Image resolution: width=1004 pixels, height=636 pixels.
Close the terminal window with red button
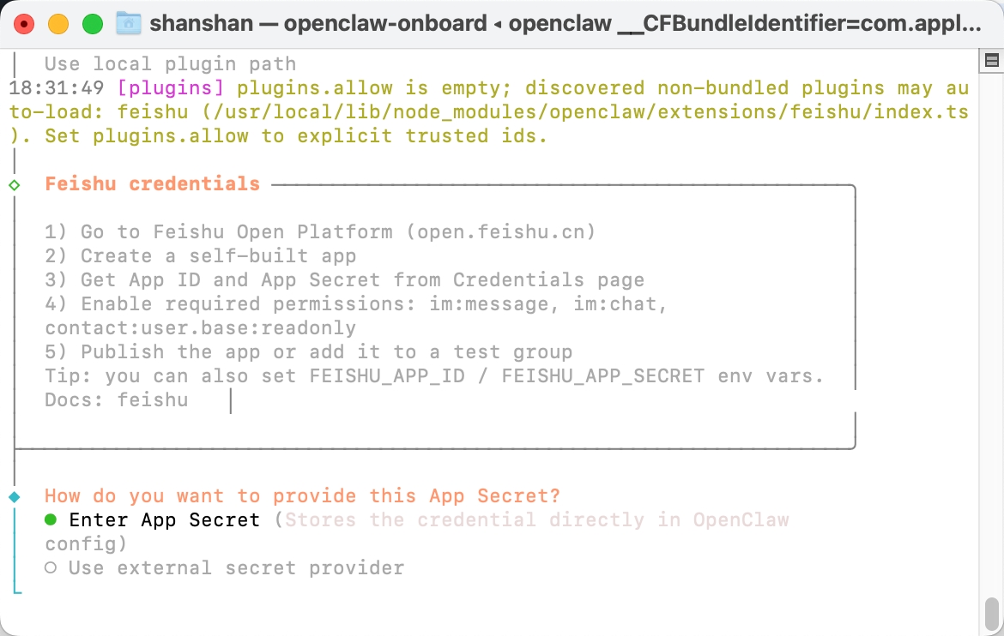click(24, 23)
